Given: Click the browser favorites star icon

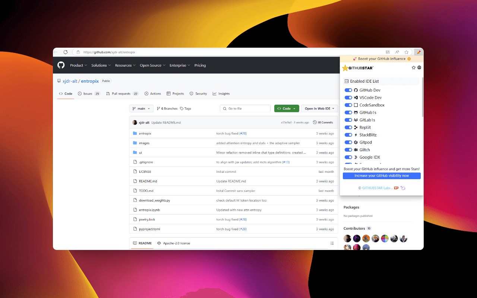Looking at the screenshot, I should (407, 52).
